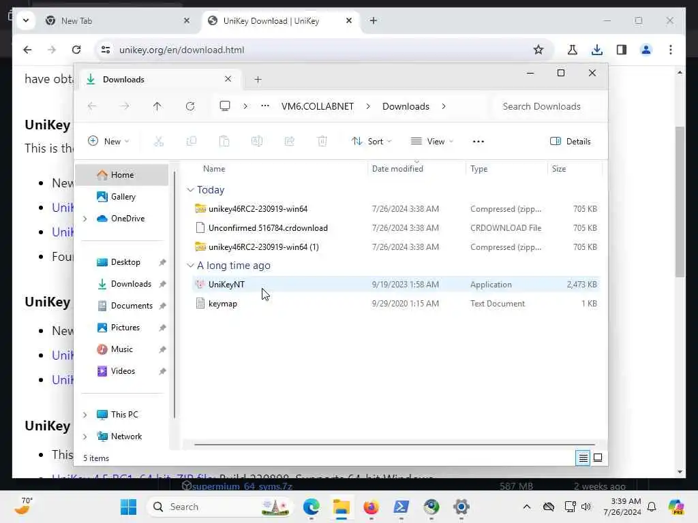698x523 pixels.
Task: Open the New dropdown in Explorer
Action: coord(108,142)
